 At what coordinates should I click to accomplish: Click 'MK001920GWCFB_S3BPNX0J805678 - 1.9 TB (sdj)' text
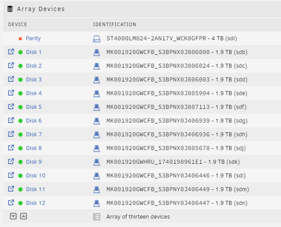pos(176,148)
